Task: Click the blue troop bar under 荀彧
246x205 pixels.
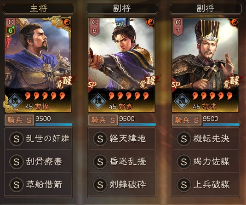Action: click(x=221, y=125)
